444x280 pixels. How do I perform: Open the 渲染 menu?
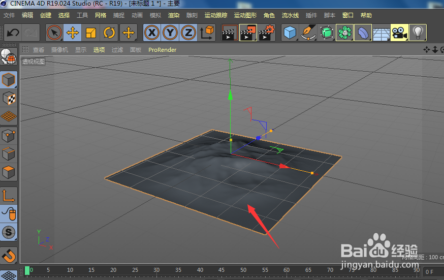pyautogui.click(x=174, y=15)
